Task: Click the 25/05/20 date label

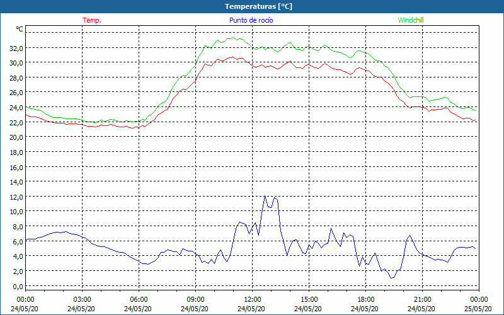Action: coord(479,309)
